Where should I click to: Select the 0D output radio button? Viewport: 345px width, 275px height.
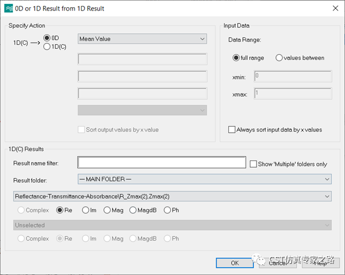click(47, 38)
